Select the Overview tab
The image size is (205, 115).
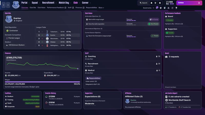click(x=25, y=8)
